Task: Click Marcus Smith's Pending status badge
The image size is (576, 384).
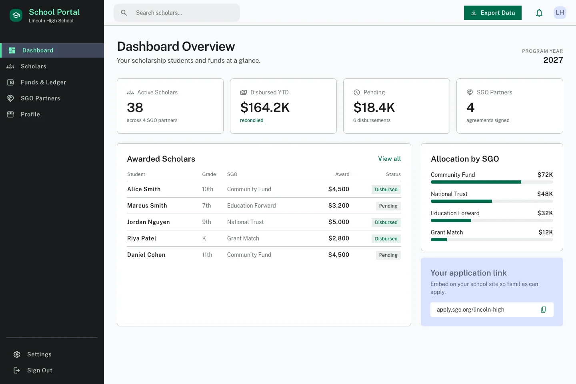Action: tap(388, 206)
